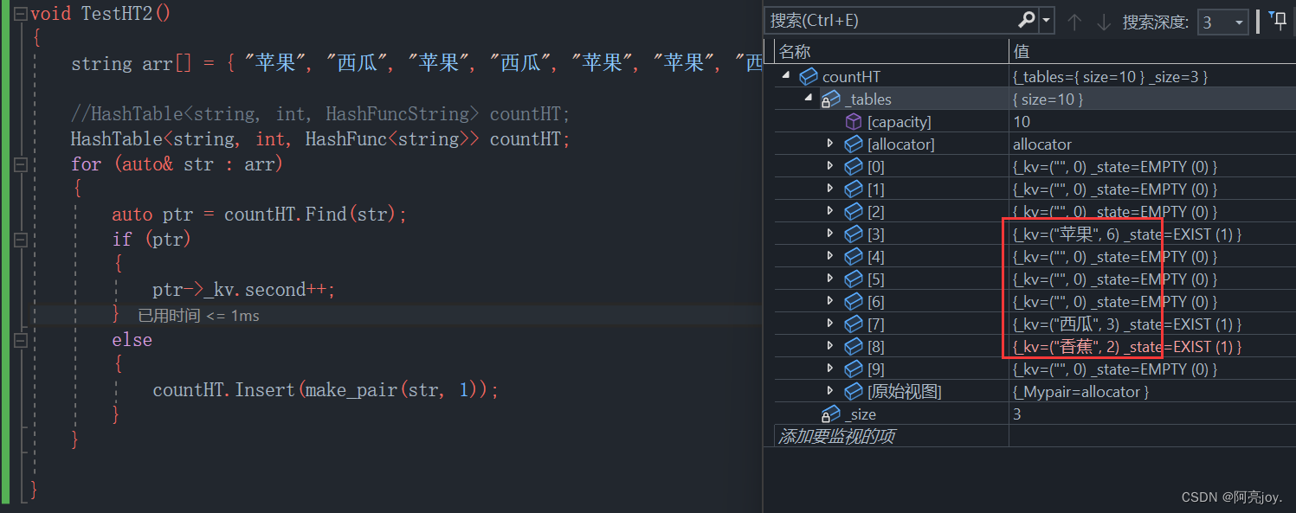Click the pin filter icon in watch toolbar

(1278, 21)
